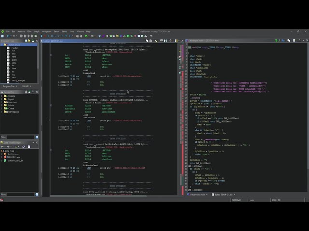Viewport: 309px width, 231px height.
Task: Click Data Type Manager back arrow icon
Action: [x=2, y=147]
